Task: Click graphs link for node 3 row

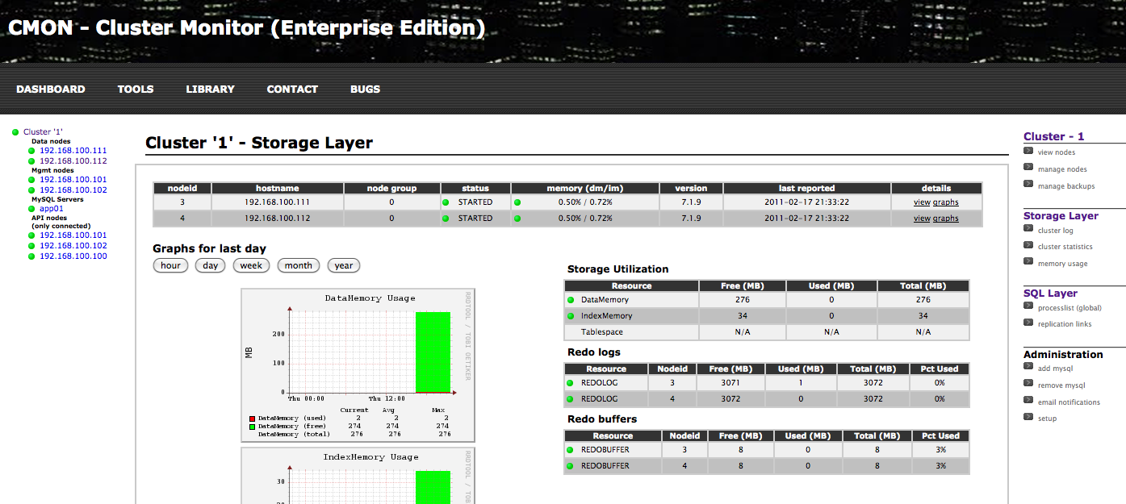Action: pos(946,202)
